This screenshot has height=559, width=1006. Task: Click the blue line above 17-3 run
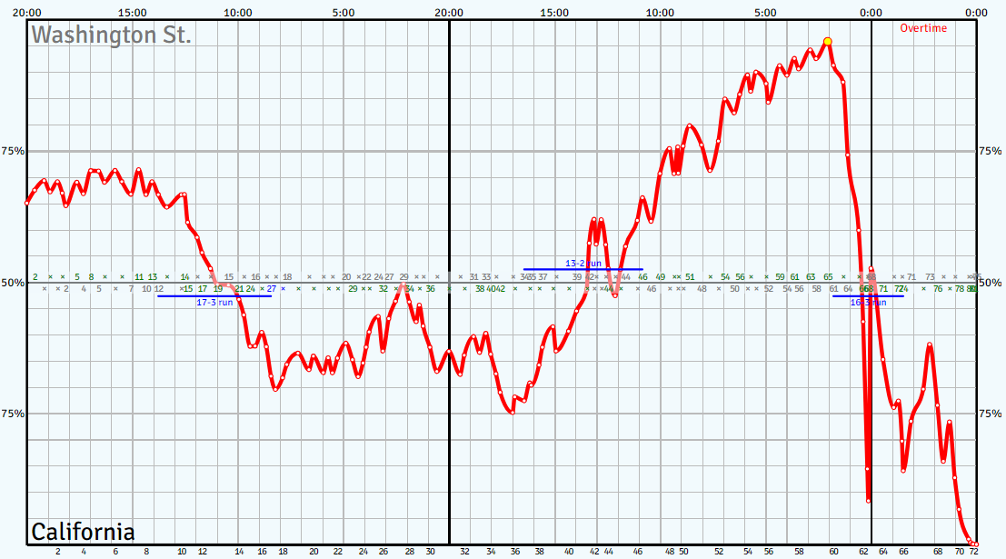214,296
